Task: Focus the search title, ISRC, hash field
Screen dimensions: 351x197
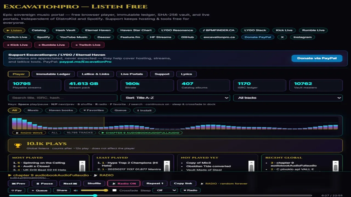Action: pyautogui.click(x=63, y=98)
